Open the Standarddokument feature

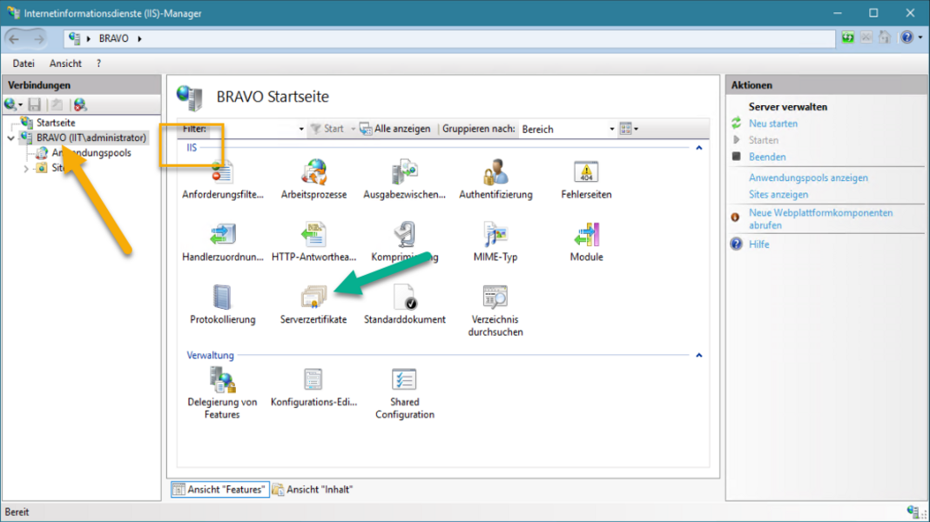(404, 299)
